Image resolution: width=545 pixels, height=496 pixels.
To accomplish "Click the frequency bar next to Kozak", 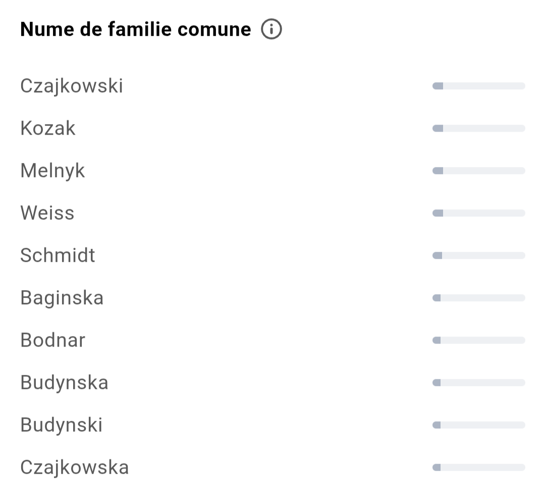I will pyautogui.click(x=478, y=128).
